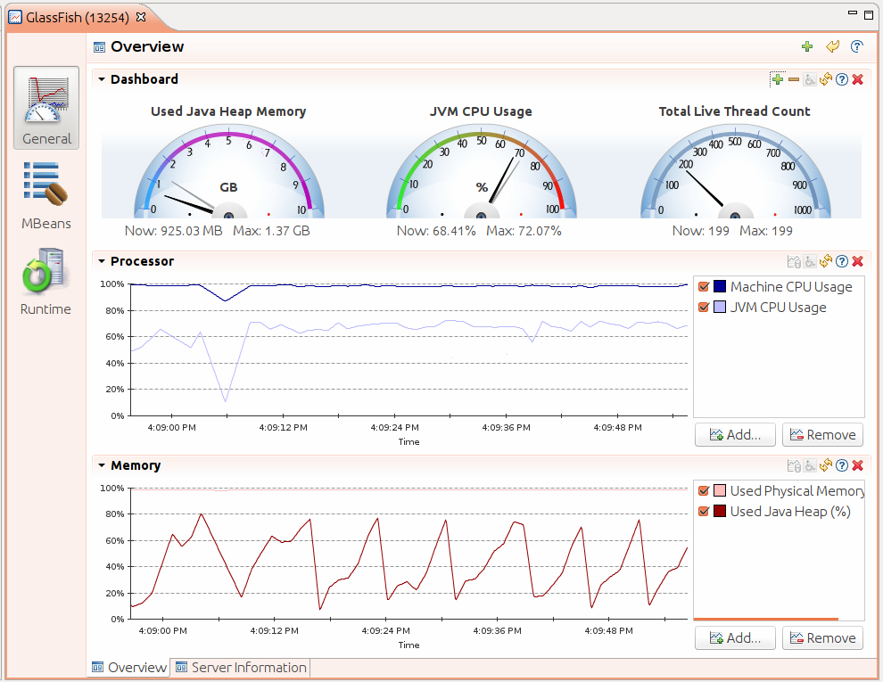Open the General section in sidebar
Image resolution: width=883 pixels, height=682 pixels.
(46, 108)
